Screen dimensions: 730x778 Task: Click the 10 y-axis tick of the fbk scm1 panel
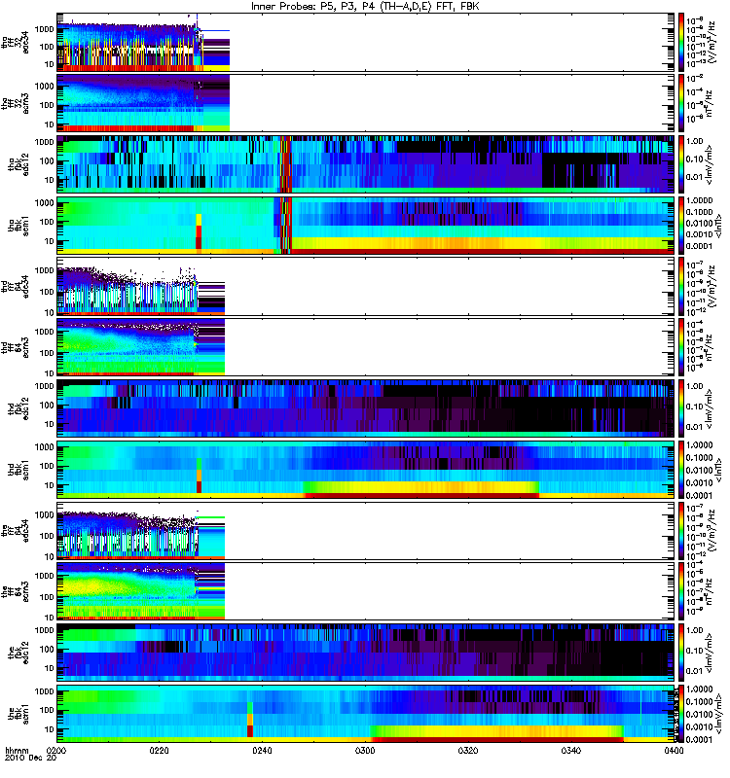tap(50, 729)
